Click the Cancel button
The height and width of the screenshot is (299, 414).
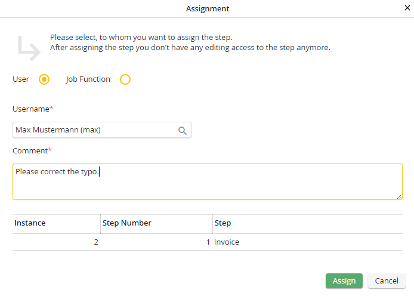pos(387,280)
